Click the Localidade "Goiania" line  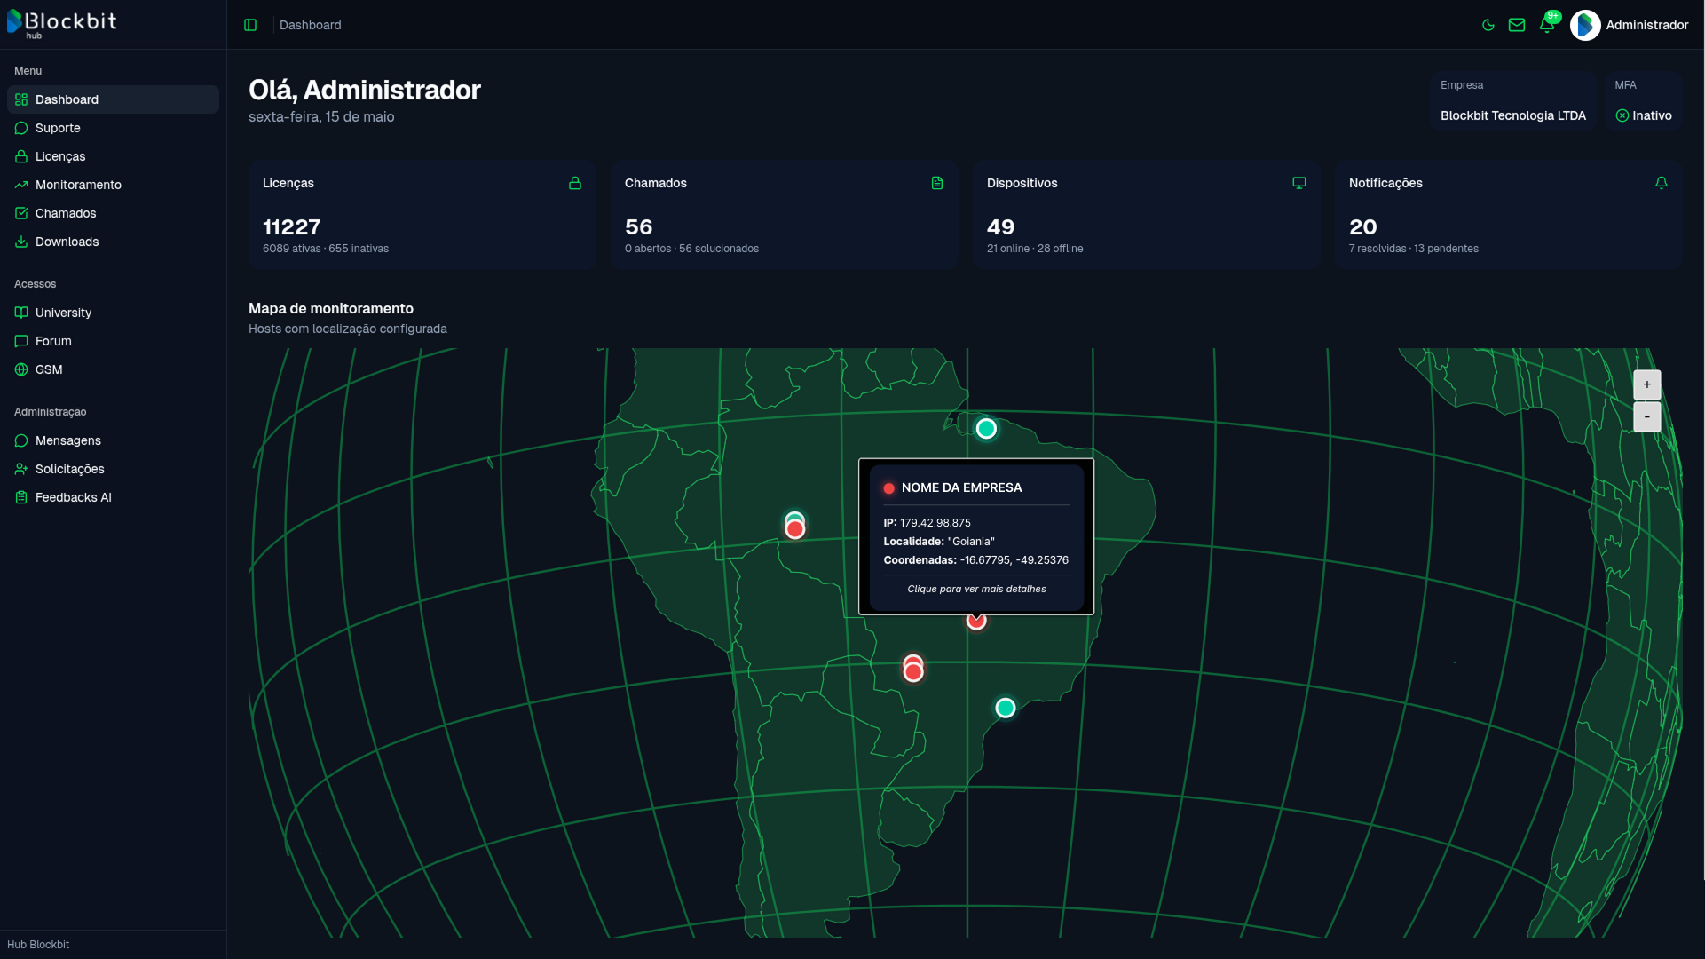[939, 542]
